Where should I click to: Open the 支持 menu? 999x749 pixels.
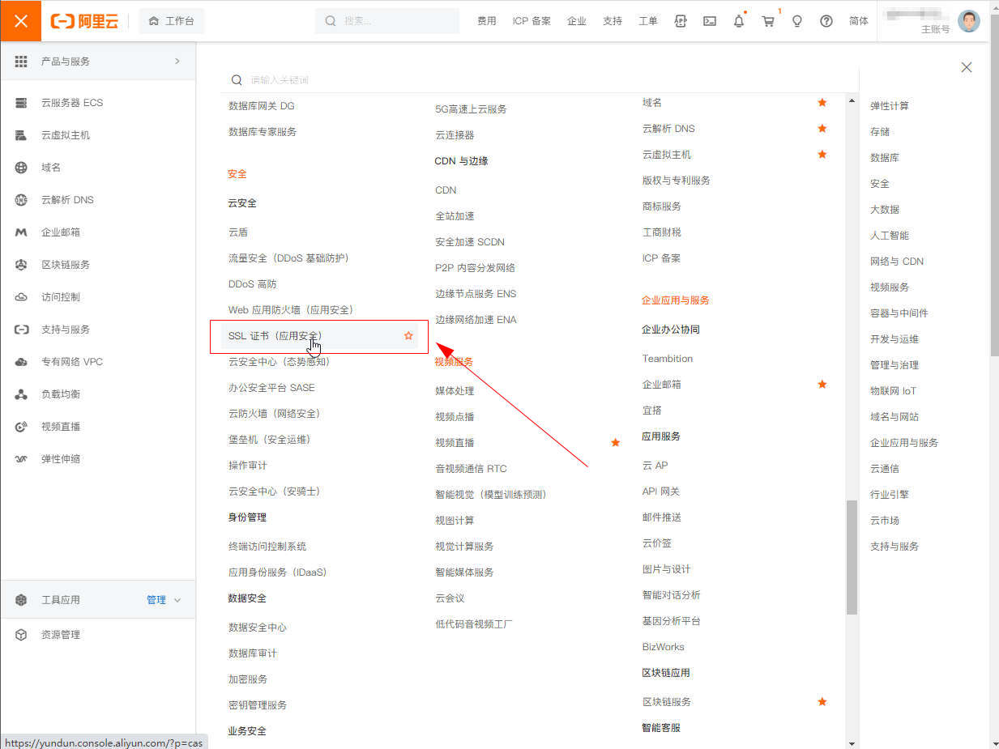[613, 21]
